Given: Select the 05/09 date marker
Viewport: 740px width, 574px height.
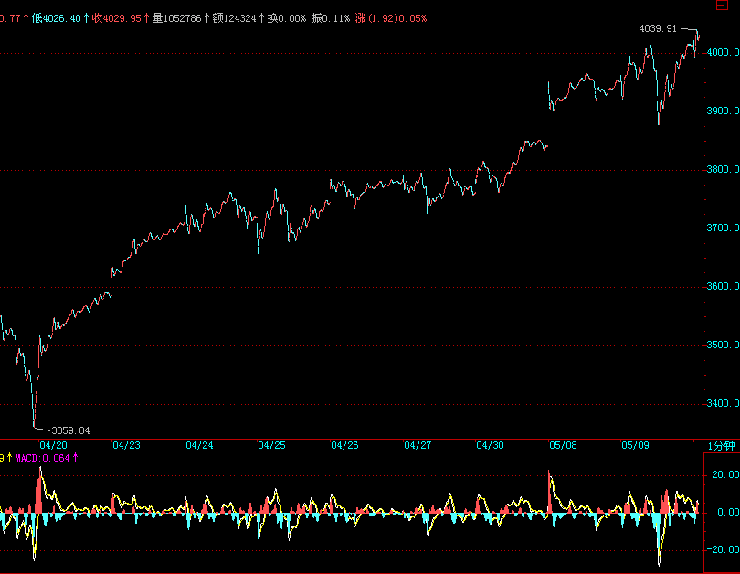Looking at the screenshot, I should coord(635,445).
